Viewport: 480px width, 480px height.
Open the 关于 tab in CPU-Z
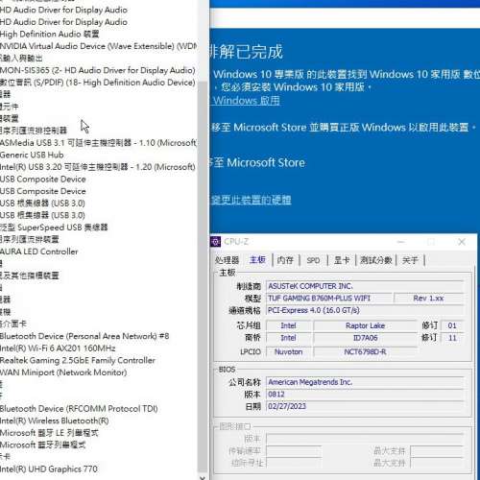pos(410,260)
